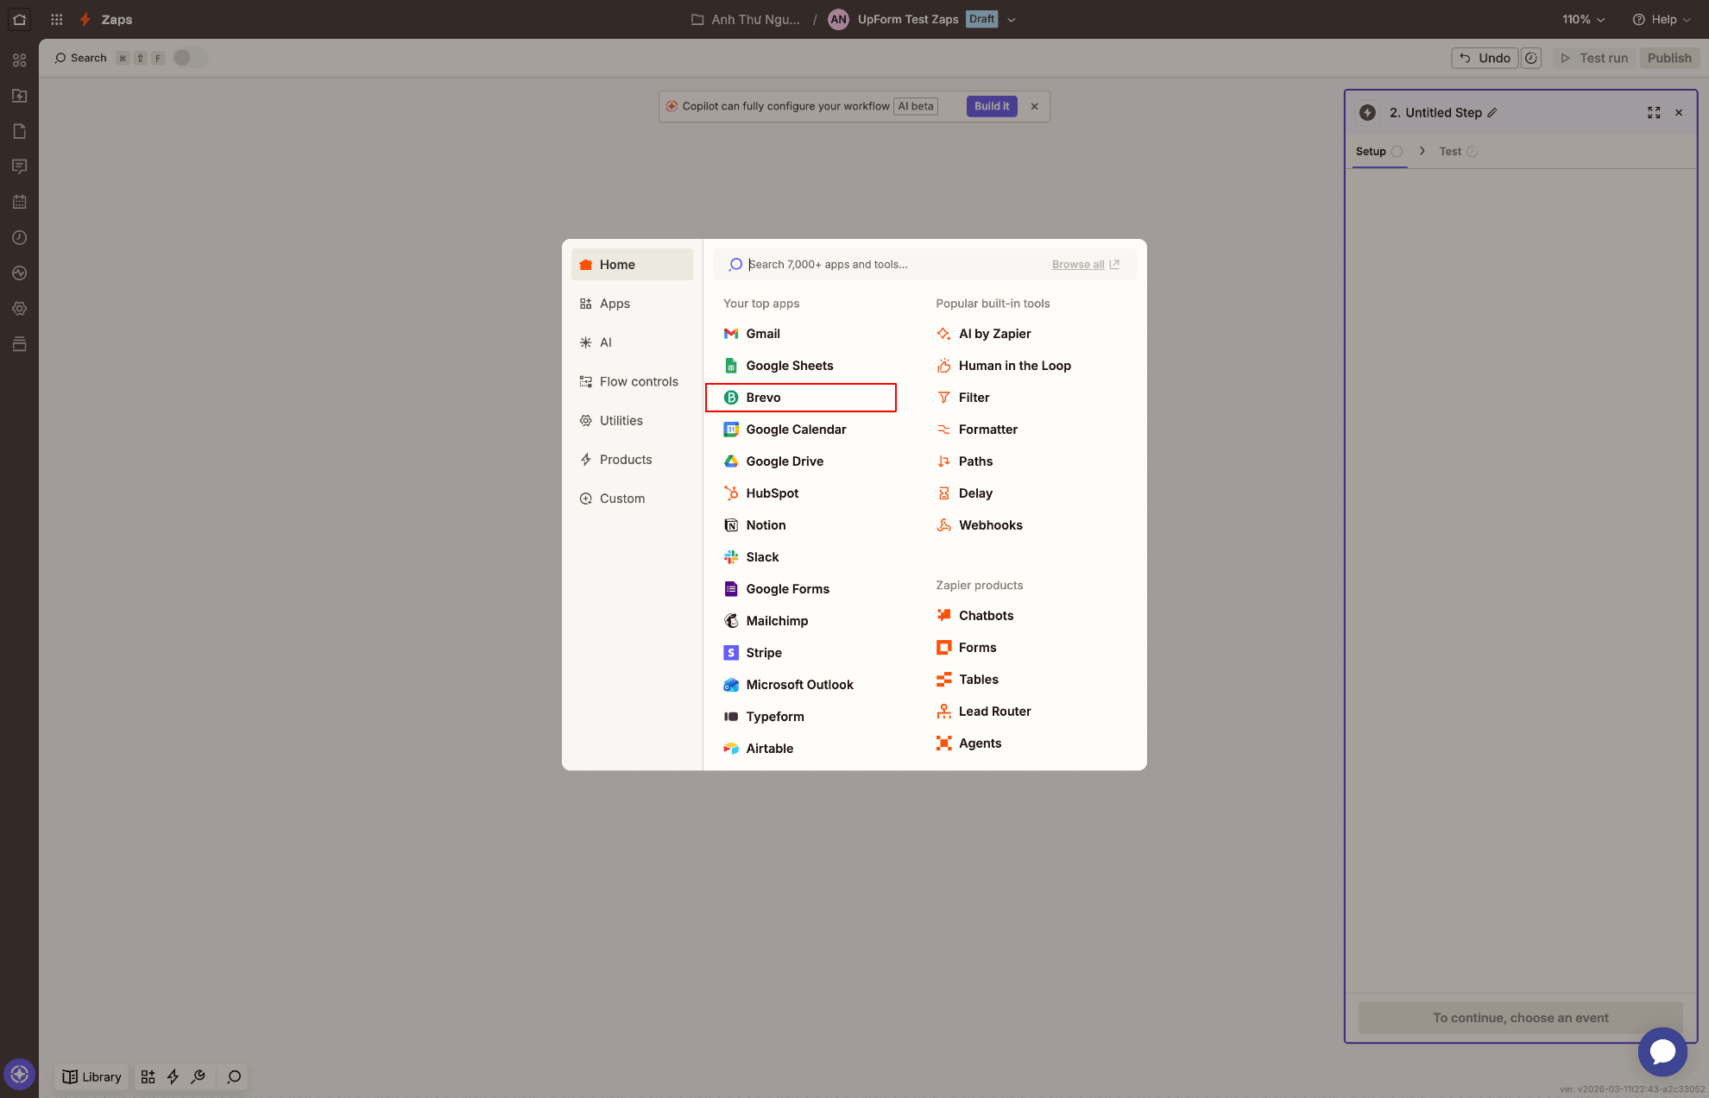Screen dimensions: 1709x1098
Task: Click the Test run button
Action: pyautogui.click(x=1594, y=58)
